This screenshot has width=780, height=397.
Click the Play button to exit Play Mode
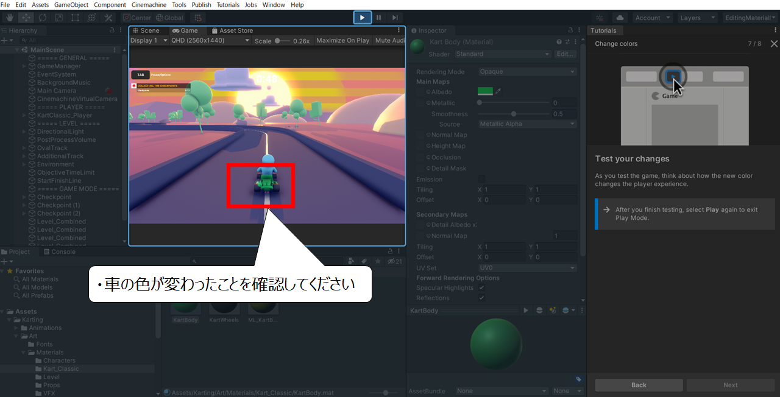coord(362,18)
